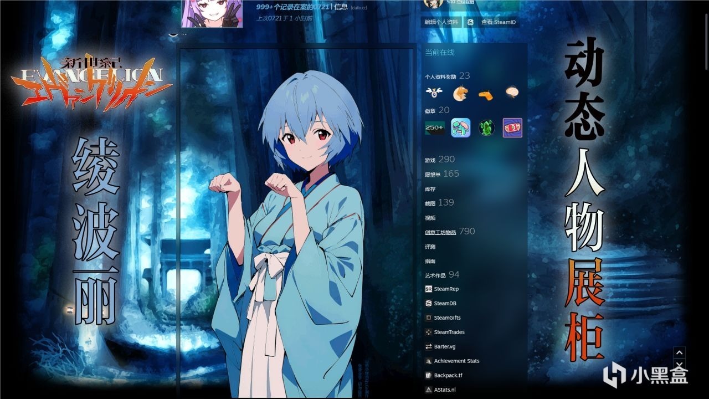The image size is (709, 399).
Task: Click the SteamGifts square icon
Action: pyautogui.click(x=429, y=318)
